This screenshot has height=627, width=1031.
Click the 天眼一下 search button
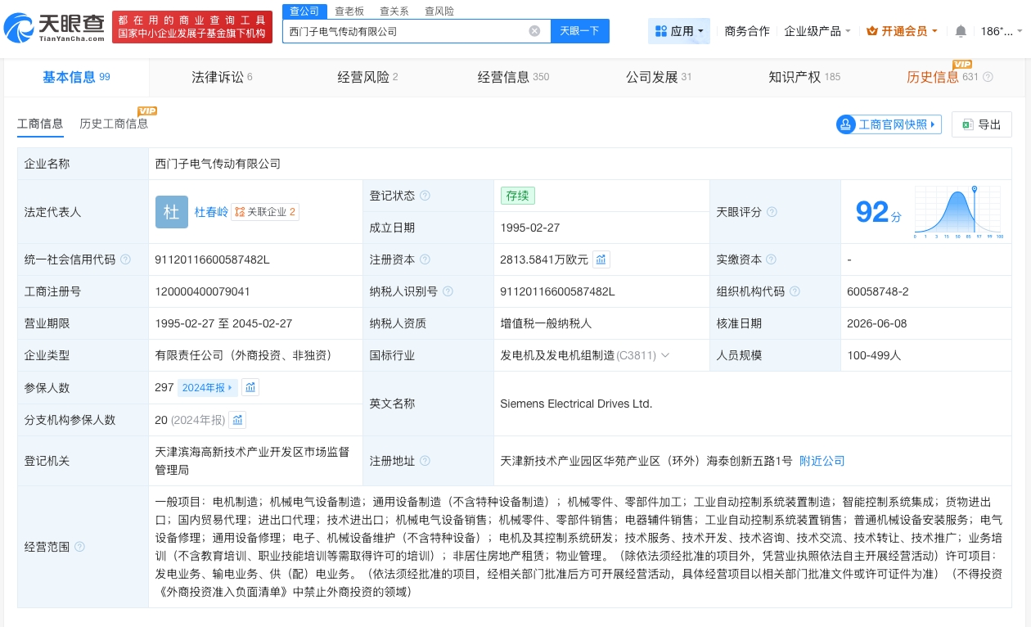[579, 31]
